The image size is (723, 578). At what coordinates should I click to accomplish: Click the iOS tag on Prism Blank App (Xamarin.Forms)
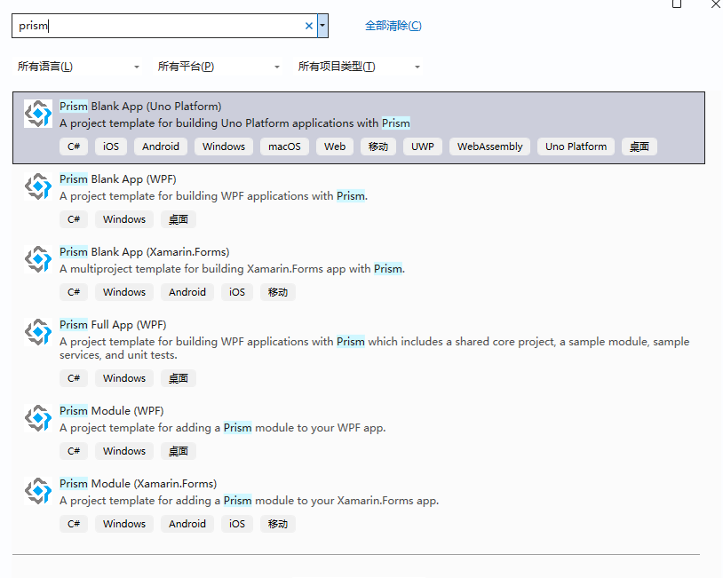coord(237,292)
